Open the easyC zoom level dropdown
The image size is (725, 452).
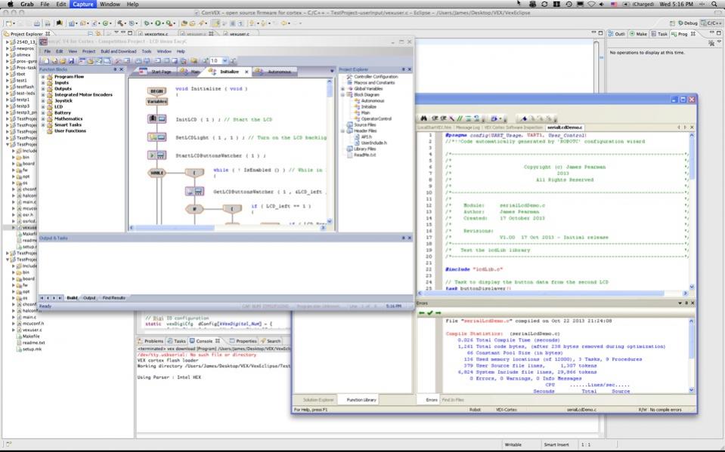[226, 61]
